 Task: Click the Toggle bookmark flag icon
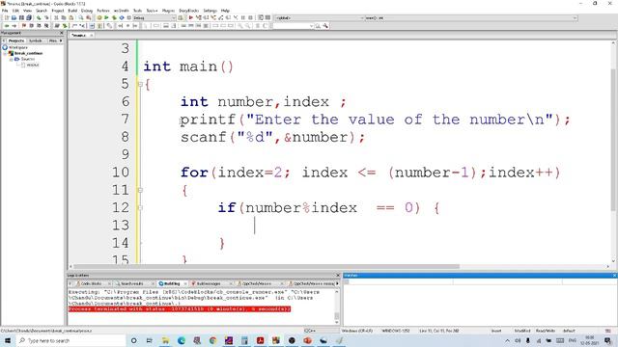pyautogui.click(x=23, y=26)
